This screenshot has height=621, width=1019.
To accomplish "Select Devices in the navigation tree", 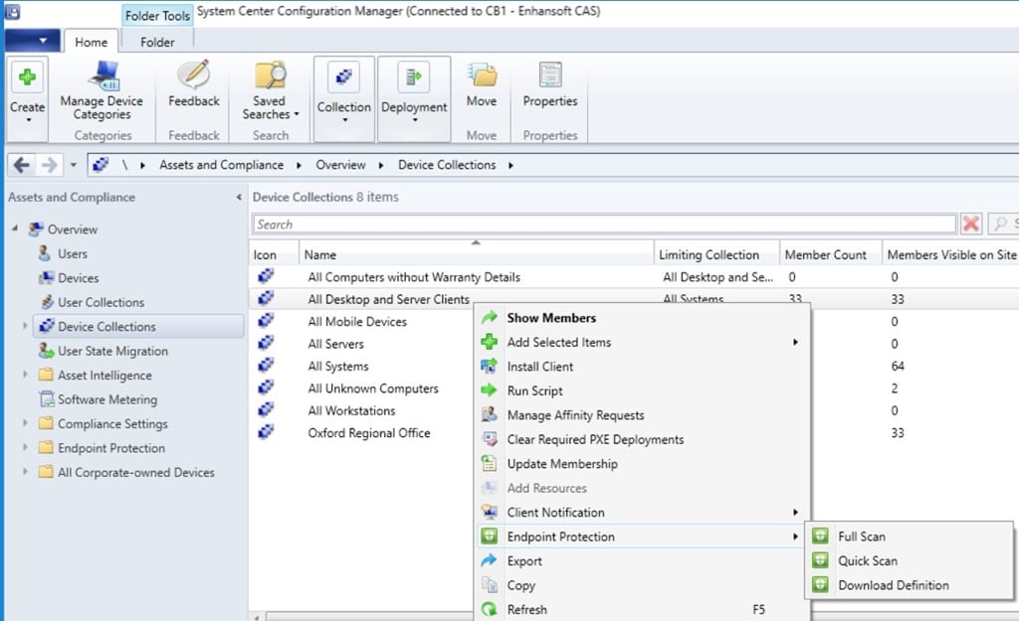I will [x=78, y=278].
